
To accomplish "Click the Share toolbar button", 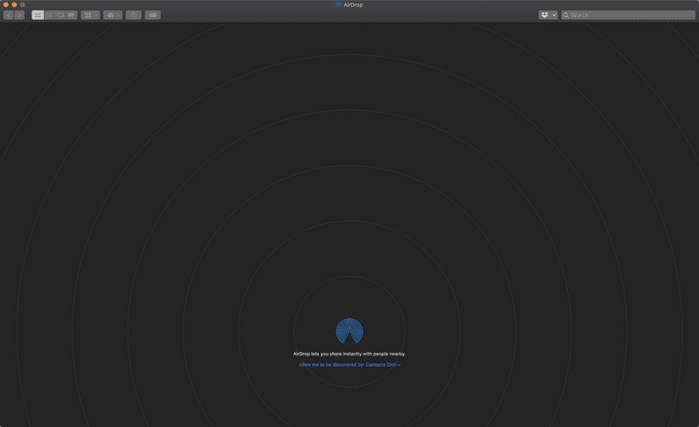I will (x=134, y=15).
